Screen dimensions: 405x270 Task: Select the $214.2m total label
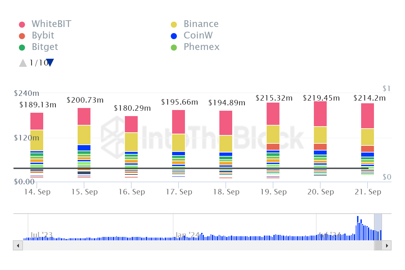point(370,98)
